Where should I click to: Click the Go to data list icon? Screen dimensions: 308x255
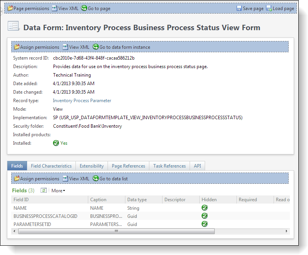click(x=96, y=178)
